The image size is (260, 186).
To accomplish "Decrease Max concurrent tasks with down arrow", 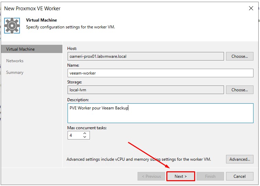I will click(85, 137).
